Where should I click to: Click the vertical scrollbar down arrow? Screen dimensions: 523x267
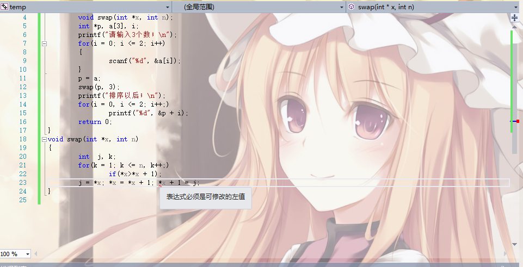(514, 244)
